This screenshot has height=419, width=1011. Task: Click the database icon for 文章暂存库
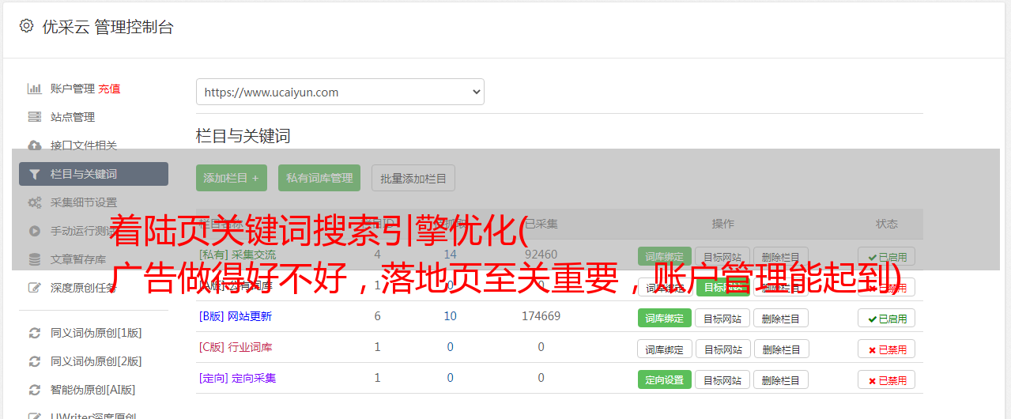35,259
